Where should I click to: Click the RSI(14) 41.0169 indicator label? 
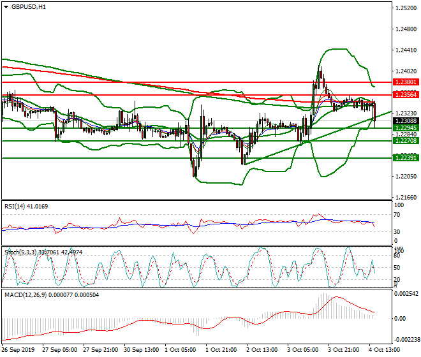pyautogui.click(x=26, y=207)
